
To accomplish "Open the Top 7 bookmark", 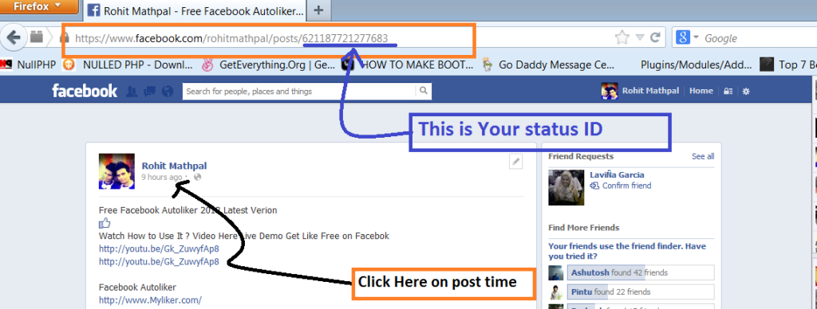I will (x=788, y=65).
